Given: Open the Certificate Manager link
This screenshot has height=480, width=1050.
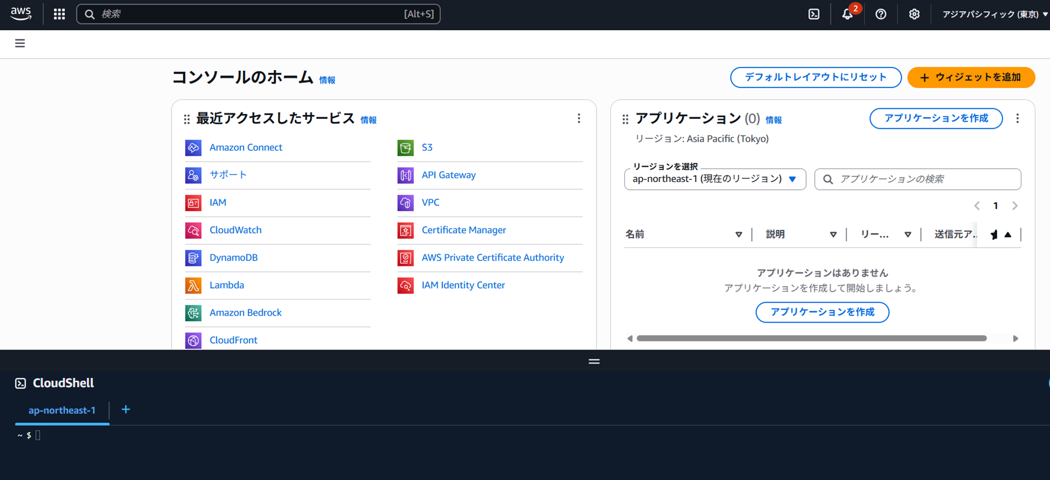Looking at the screenshot, I should coord(464,230).
